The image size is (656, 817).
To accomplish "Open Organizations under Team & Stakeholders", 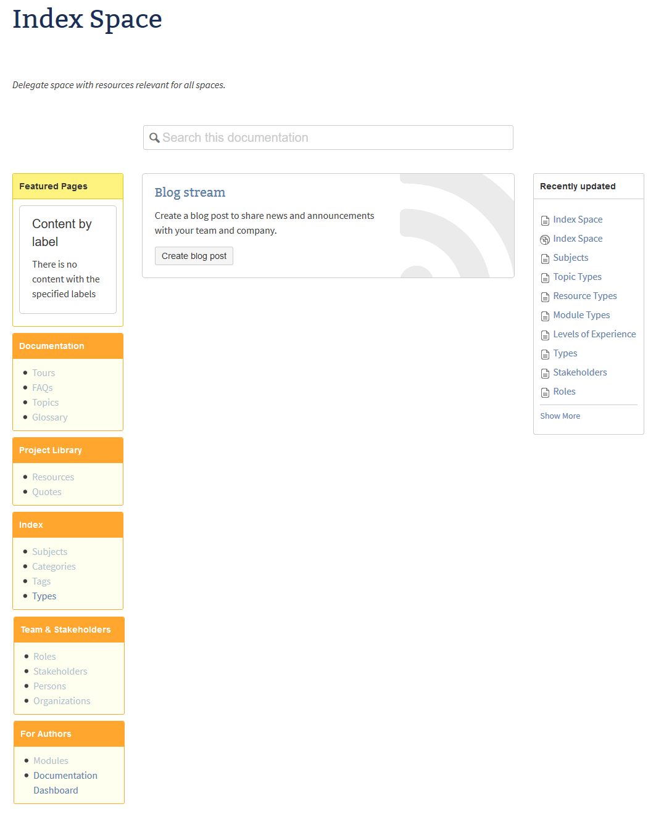I will click(62, 700).
